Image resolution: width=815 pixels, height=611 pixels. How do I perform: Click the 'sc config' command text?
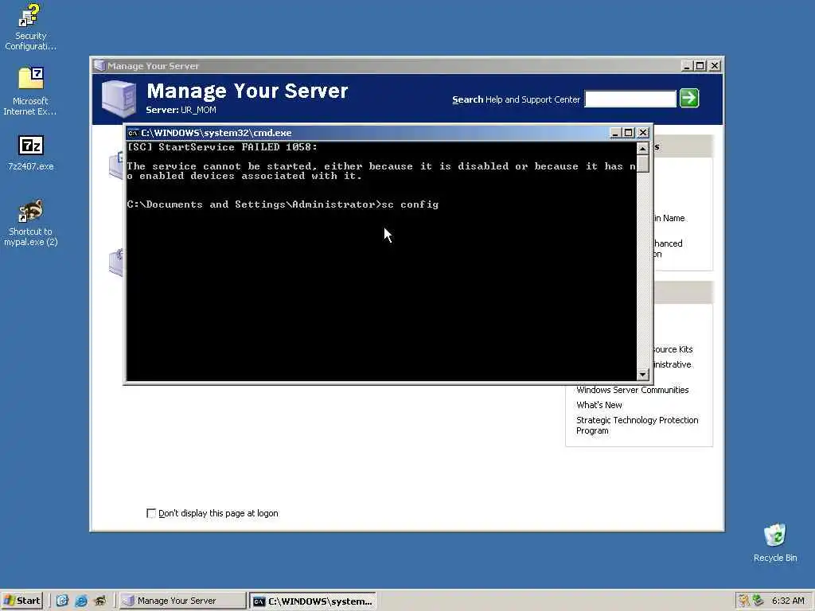point(410,204)
